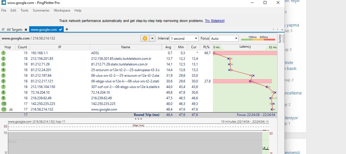This screenshot has width=346, height=154.
Task: Open the Interval '1 second' combo box
Action: pos(184,38)
